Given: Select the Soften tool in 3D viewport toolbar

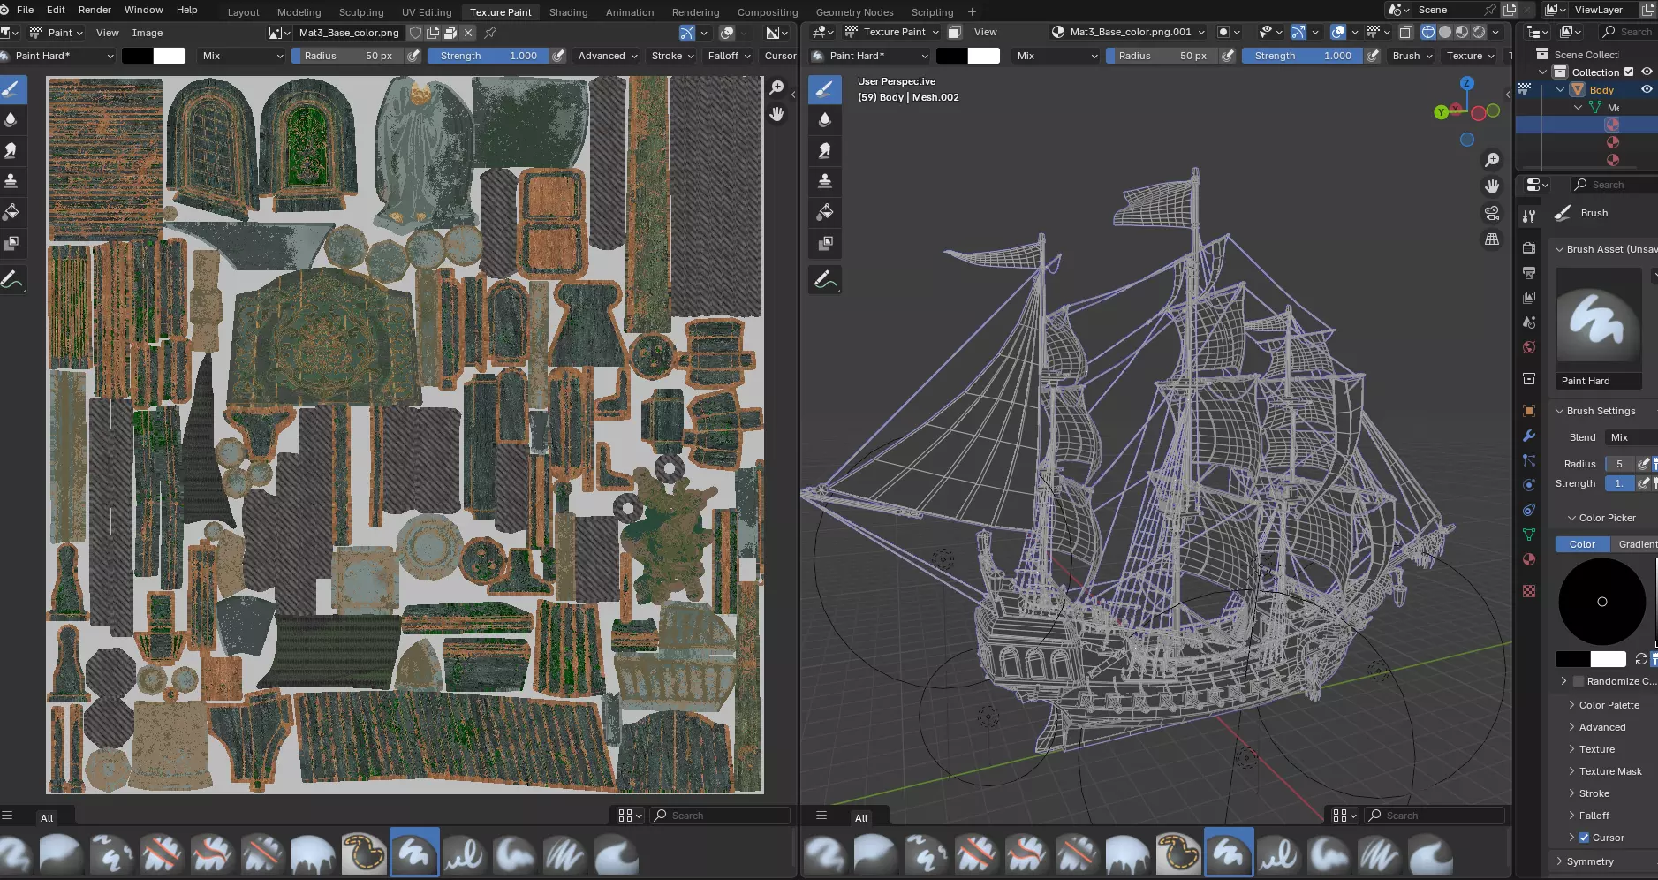Looking at the screenshot, I should click(825, 119).
